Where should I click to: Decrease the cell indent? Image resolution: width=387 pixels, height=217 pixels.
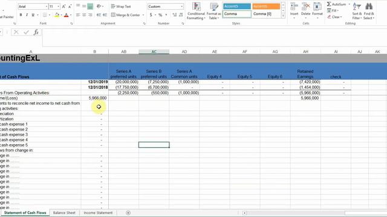click(x=99, y=15)
